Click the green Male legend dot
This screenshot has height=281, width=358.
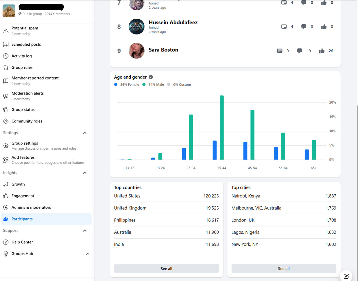point(144,85)
